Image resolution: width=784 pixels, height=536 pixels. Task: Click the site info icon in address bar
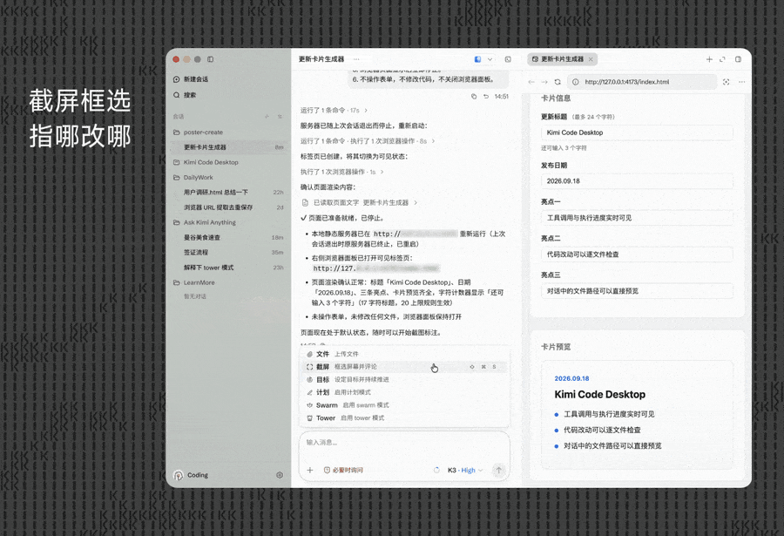coord(576,82)
